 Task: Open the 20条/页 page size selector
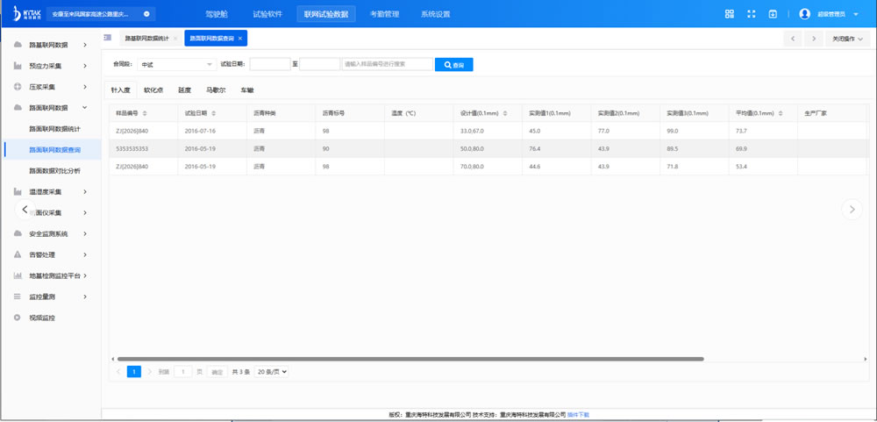pos(272,372)
